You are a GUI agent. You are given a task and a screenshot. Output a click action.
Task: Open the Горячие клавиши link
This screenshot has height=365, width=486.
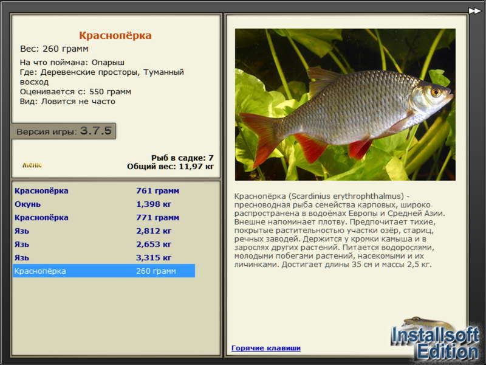(266, 348)
